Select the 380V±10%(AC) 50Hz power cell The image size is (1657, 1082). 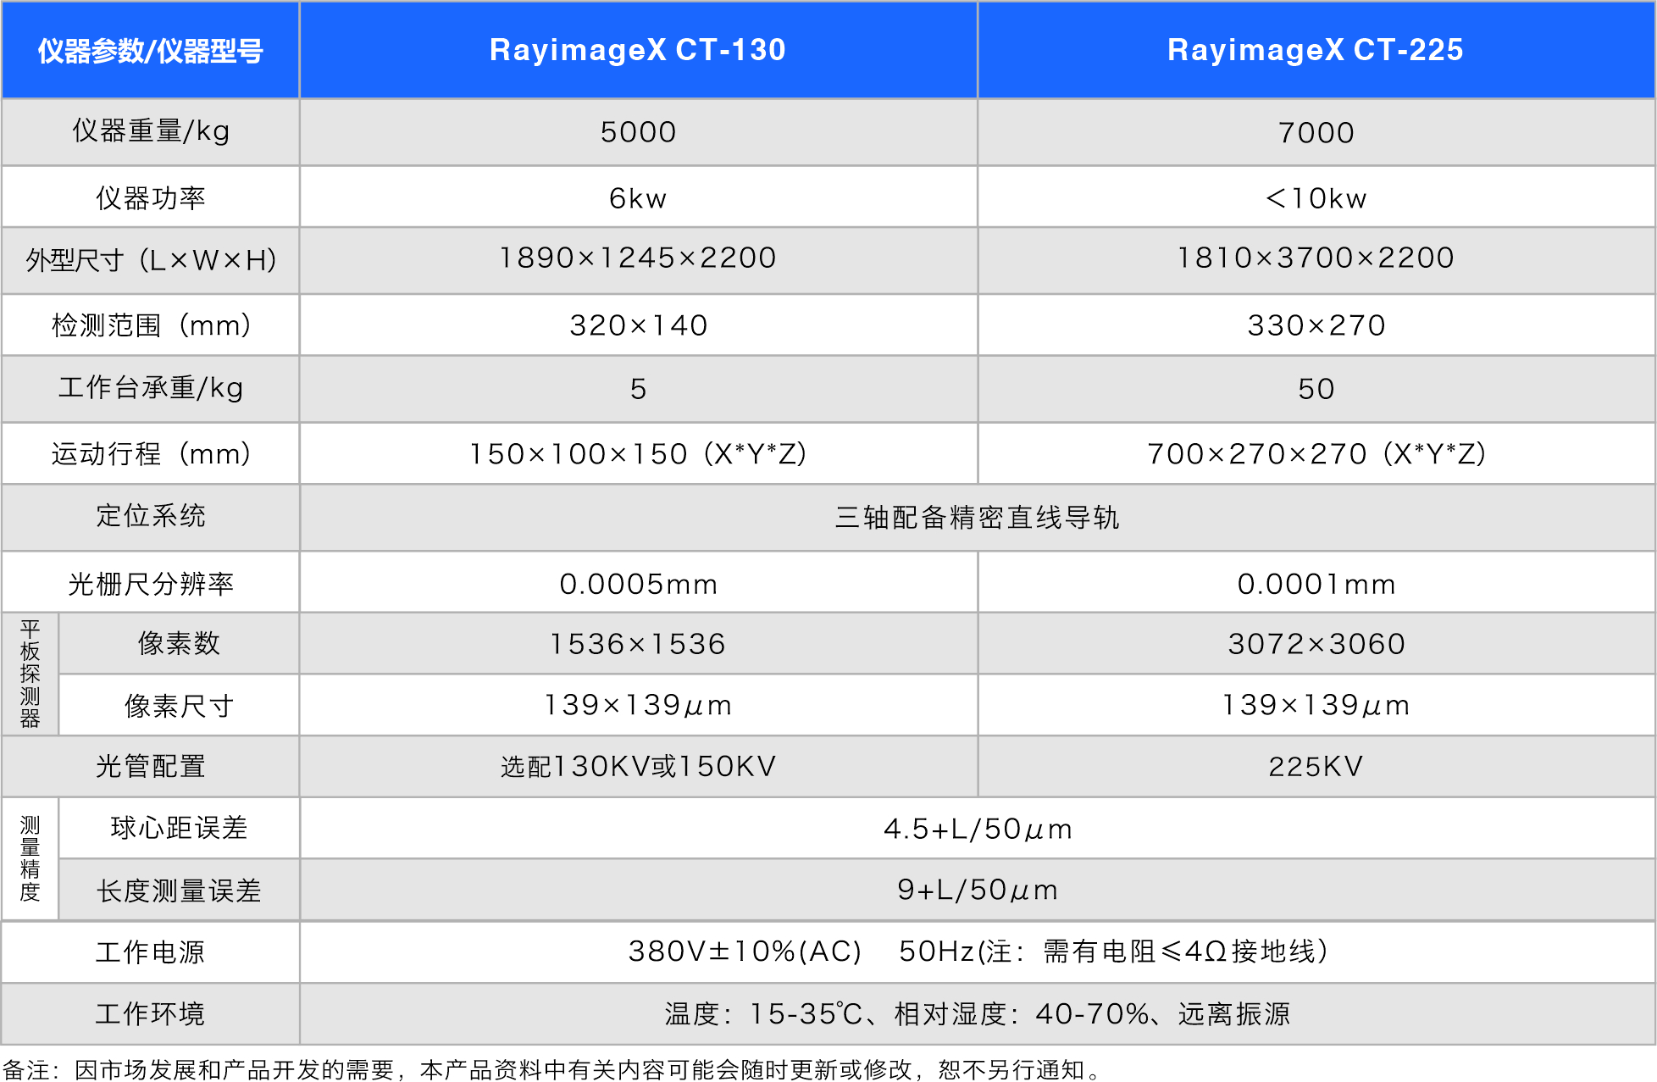[977, 952]
